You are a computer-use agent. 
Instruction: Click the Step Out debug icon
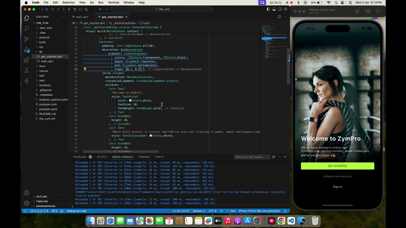point(63,9)
